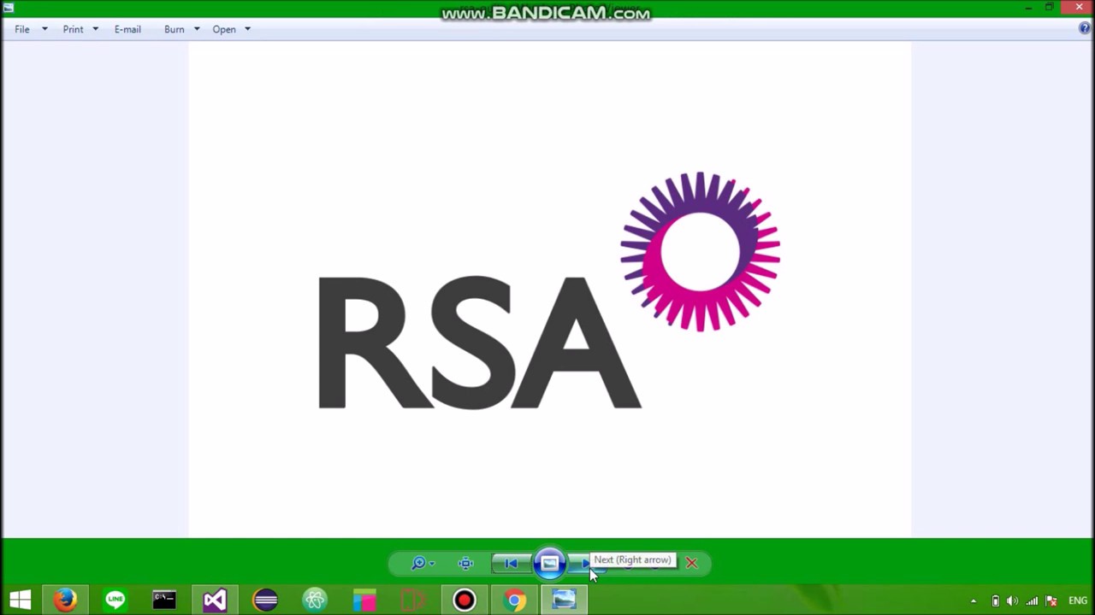Open Bandicam recorder from the taskbar
The image size is (1095, 615).
pos(464,600)
